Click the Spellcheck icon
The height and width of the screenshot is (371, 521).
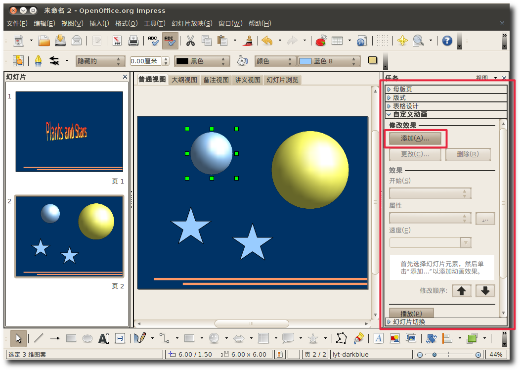tap(153, 41)
